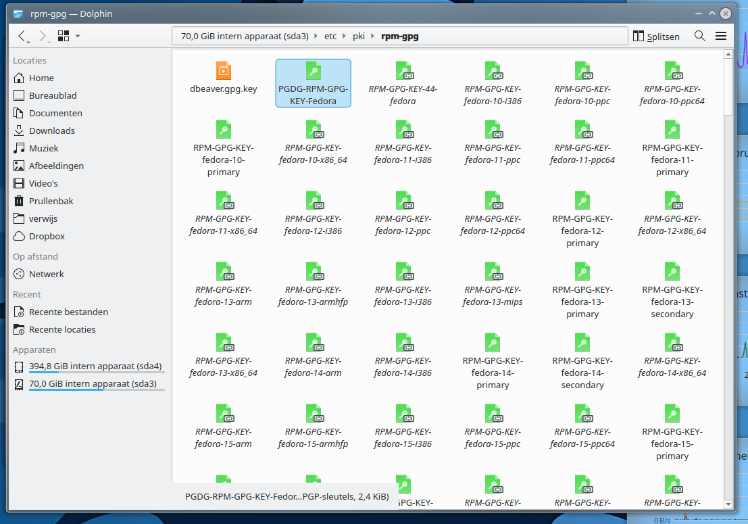Select the RPM-GPG-KEY-fedora-13-mips icon

[493, 272]
